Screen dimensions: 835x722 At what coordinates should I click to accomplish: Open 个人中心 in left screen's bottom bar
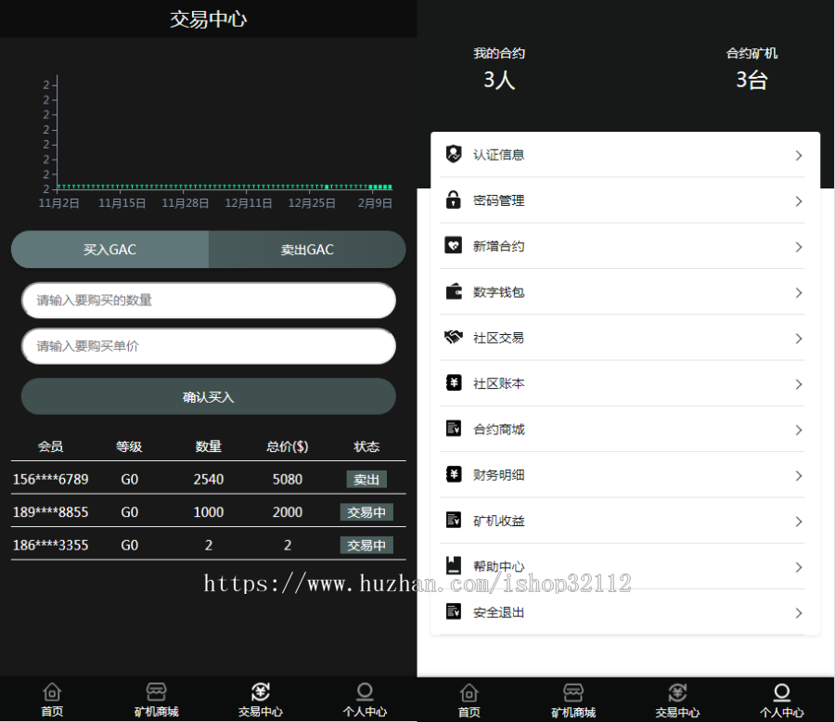click(365, 700)
